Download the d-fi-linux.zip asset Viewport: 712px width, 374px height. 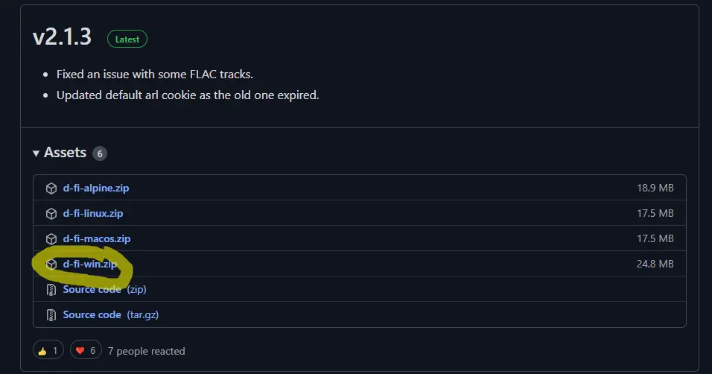93,214
